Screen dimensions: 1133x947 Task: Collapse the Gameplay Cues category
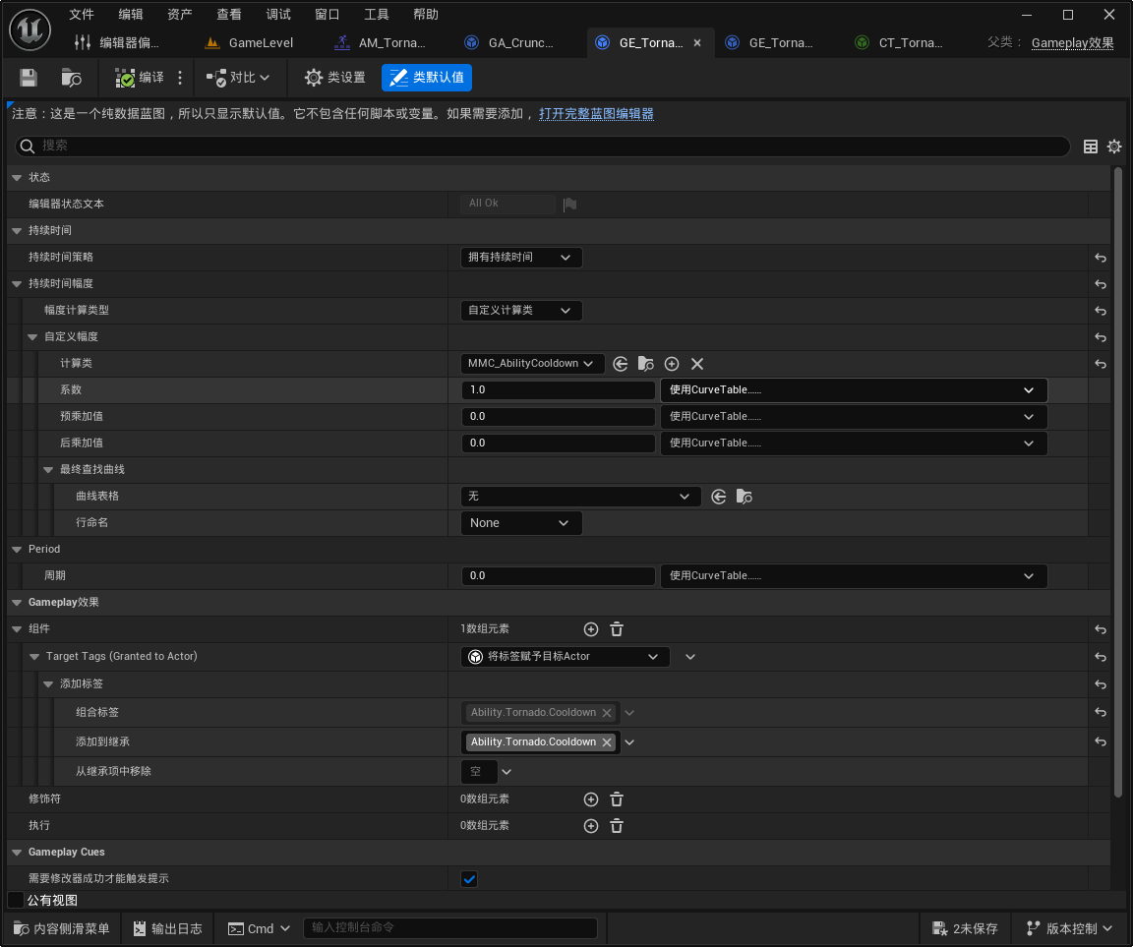click(x=17, y=854)
